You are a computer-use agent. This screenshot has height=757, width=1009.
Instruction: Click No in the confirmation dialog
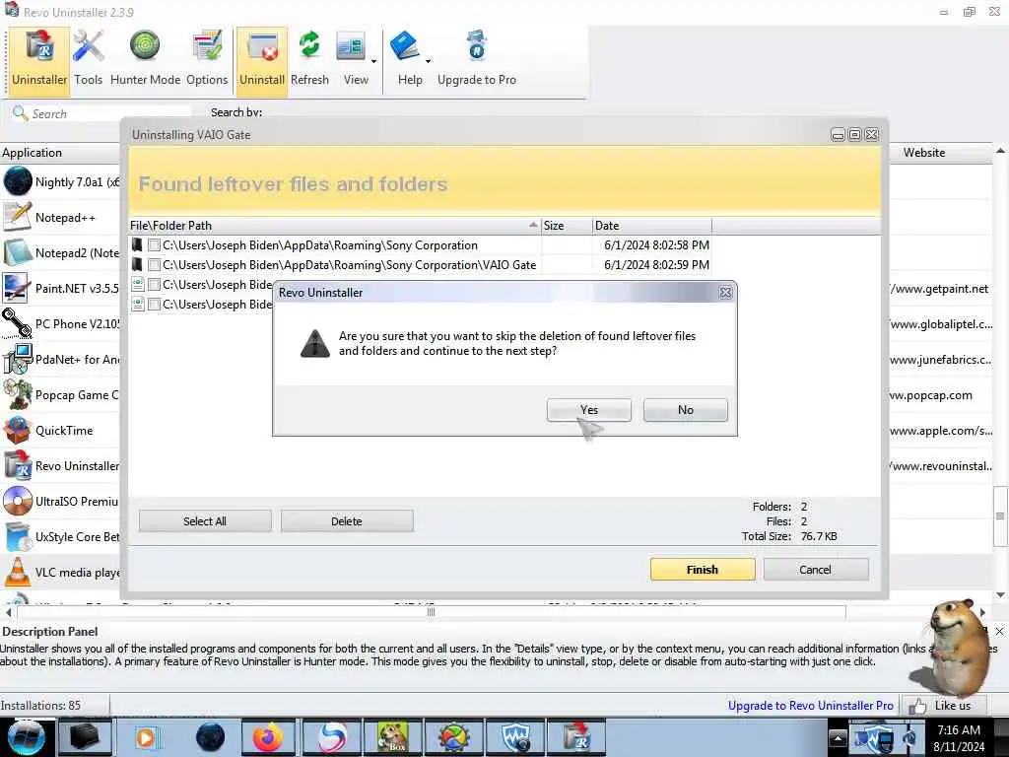pos(686,410)
